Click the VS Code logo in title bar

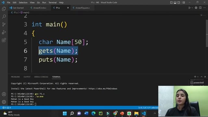pyautogui.click(x=3, y=3)
